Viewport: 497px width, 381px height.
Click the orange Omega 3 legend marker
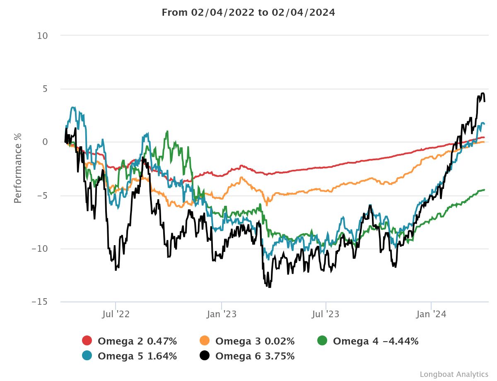(x=205, y=341)
